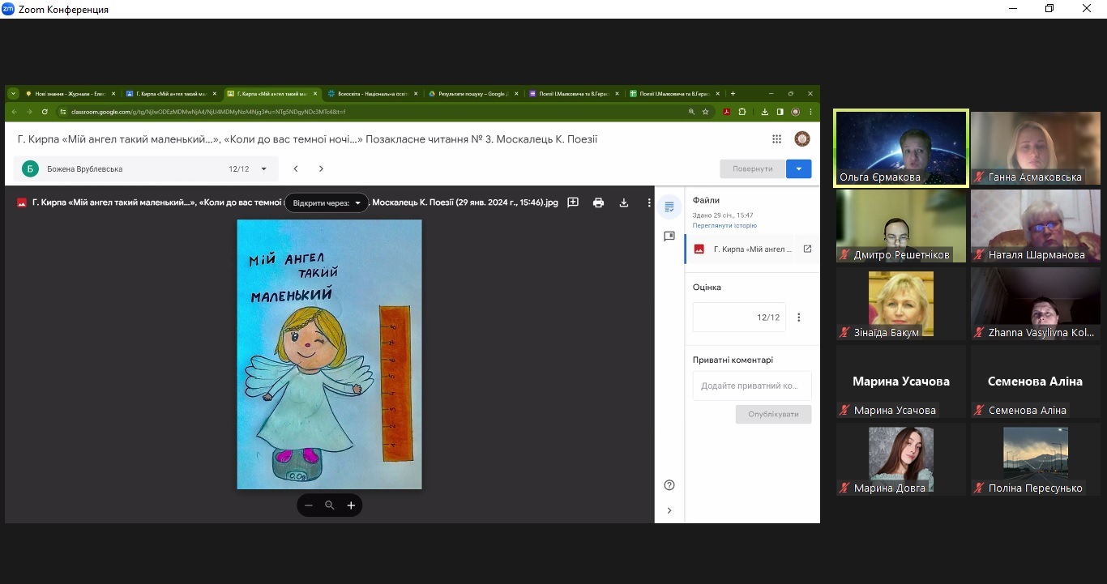Open the comment bank icon
1107x584 pixels.
[669, 237]
